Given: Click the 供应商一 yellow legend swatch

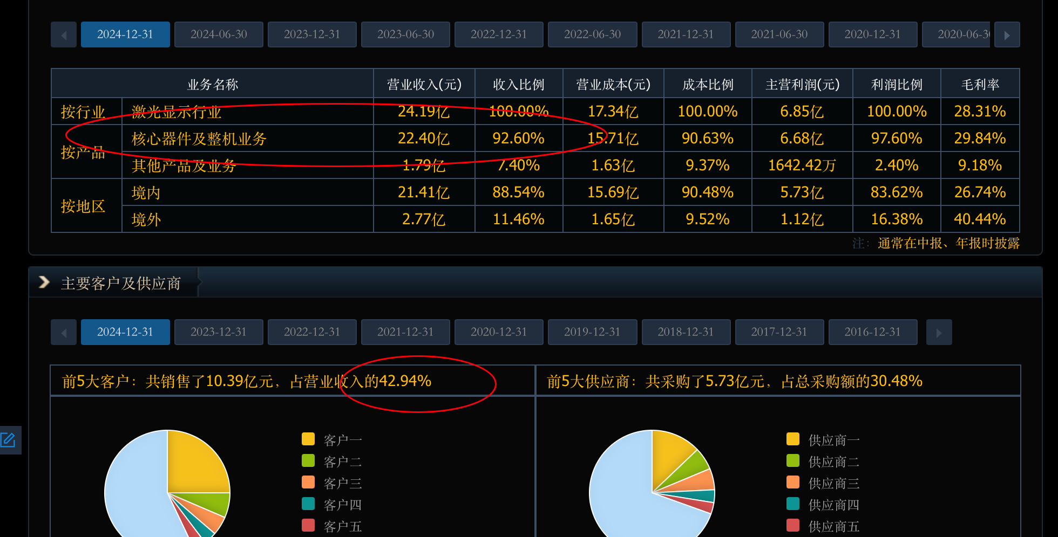Looking at the screenshot, I should (793, 439).
